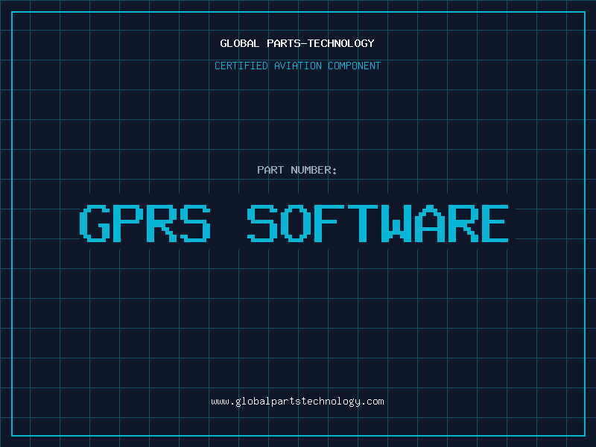Click the large letter T in SOFTWARE
This screenshot has height=447, width=596.
361,223
